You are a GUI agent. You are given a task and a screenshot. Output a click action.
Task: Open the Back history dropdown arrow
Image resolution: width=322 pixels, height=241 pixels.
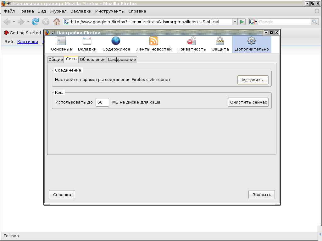[14, 22]
